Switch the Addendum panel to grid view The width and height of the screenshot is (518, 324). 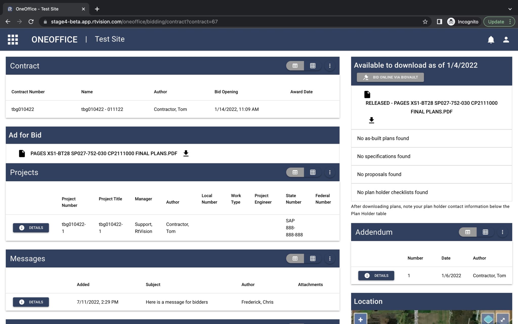coord(485,232)
